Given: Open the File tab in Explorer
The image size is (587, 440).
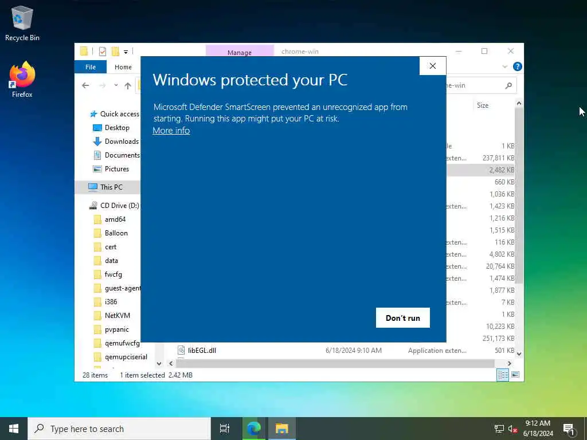Looking at the screenshot, I should pos(91,67).
